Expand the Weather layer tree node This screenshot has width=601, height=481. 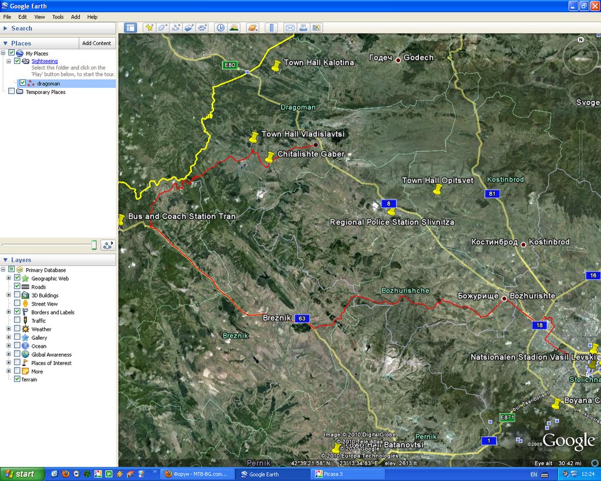click(x=9, y=329)
